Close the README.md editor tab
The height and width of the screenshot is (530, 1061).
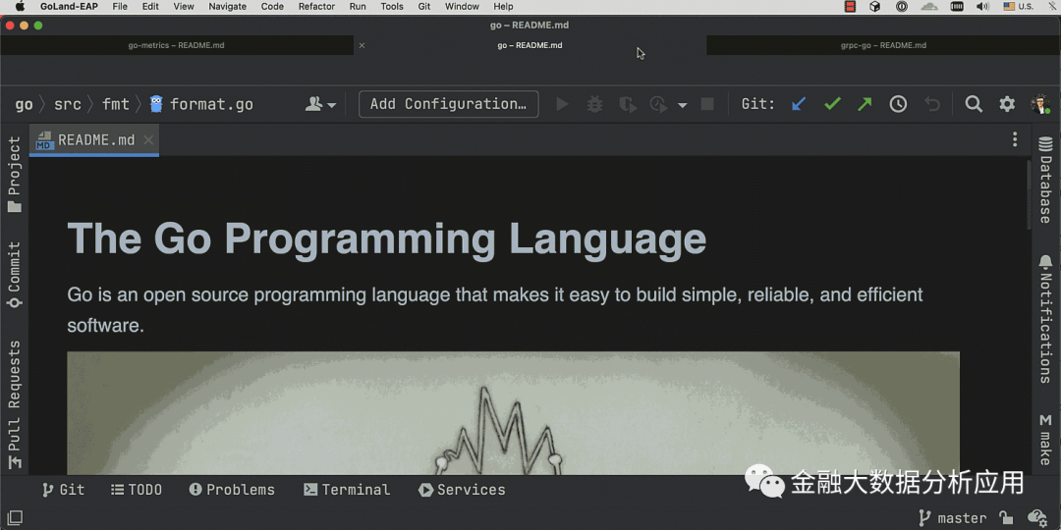click(x=148, y=140)
